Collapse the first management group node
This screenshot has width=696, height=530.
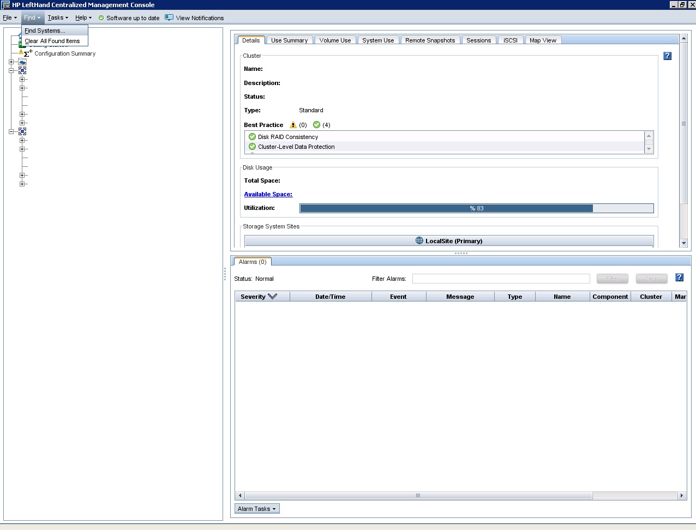pos(11,70)
